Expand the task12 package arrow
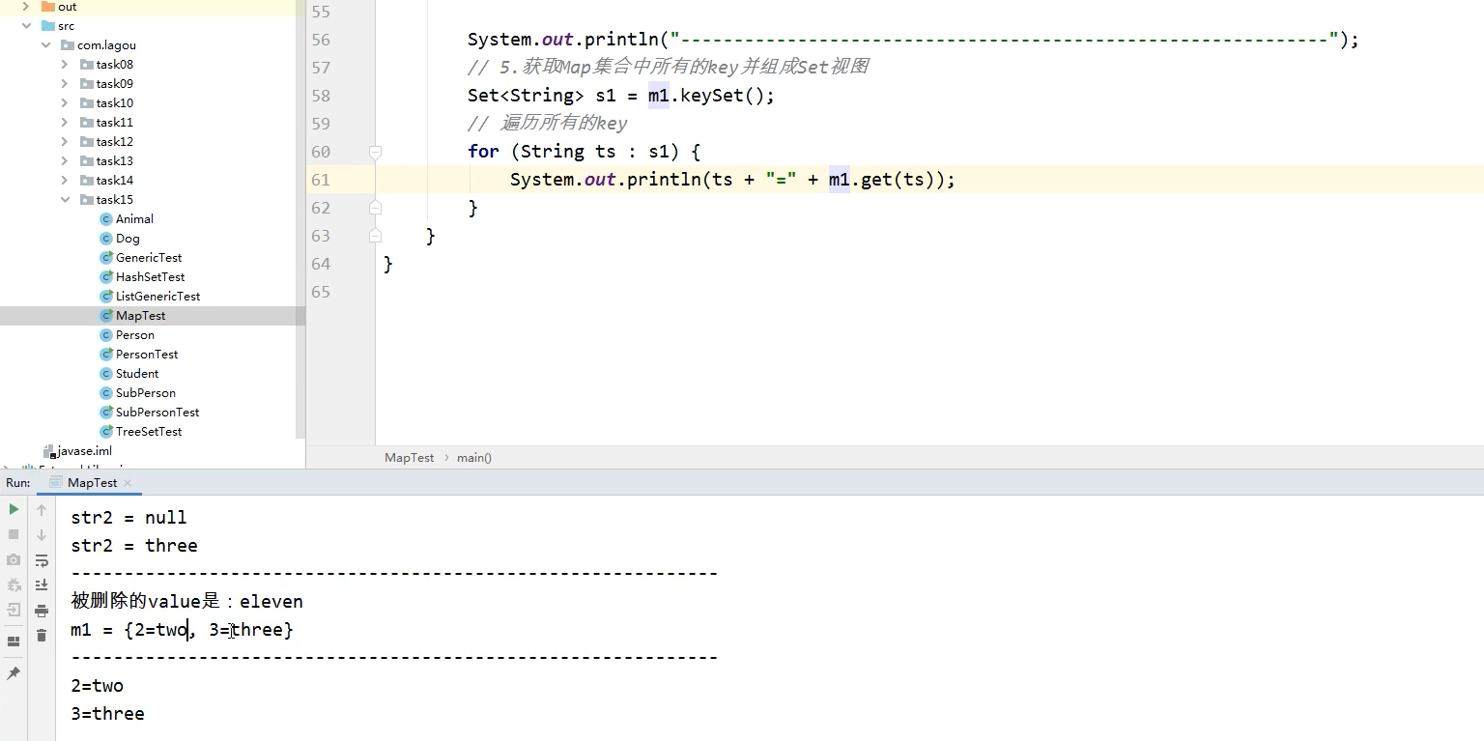This screenshot has width=1484, height=741. (x=65, y=142)
